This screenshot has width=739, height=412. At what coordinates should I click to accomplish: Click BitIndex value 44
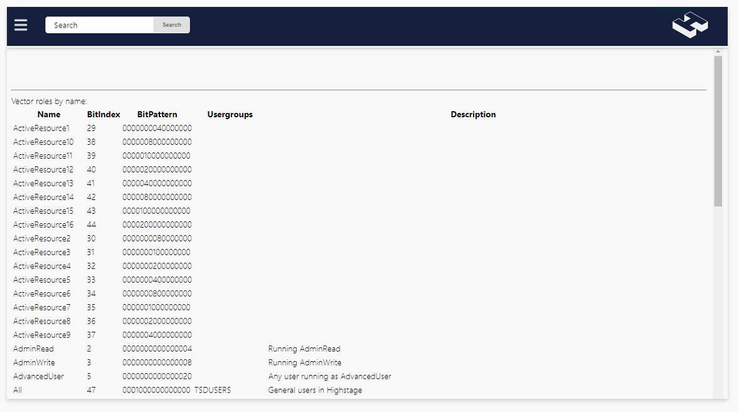point(92,224)
